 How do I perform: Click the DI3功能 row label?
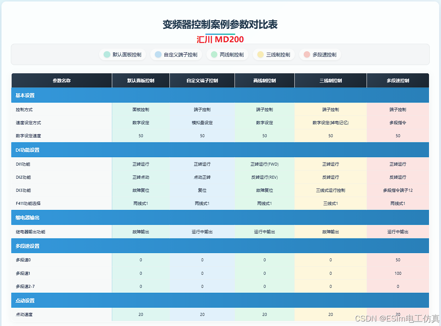point(23,190)
